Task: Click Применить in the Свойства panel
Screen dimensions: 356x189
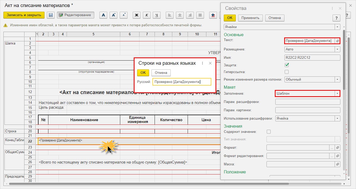Action: click(x=250, y=18)
